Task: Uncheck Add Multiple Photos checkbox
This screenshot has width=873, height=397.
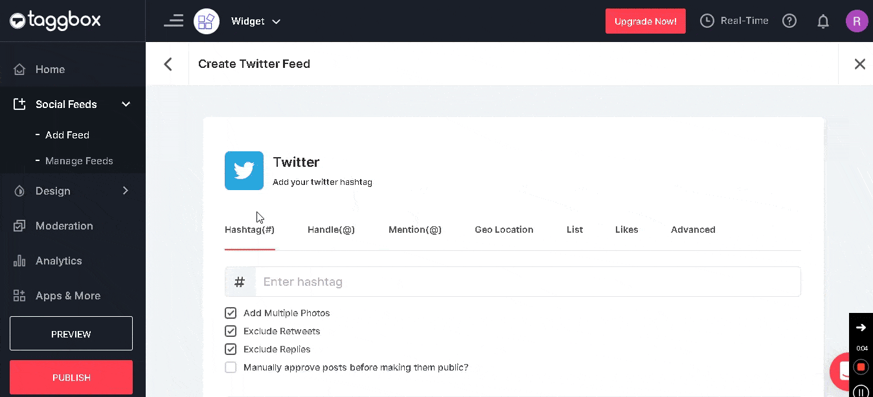Action: [x=231, y=313]
